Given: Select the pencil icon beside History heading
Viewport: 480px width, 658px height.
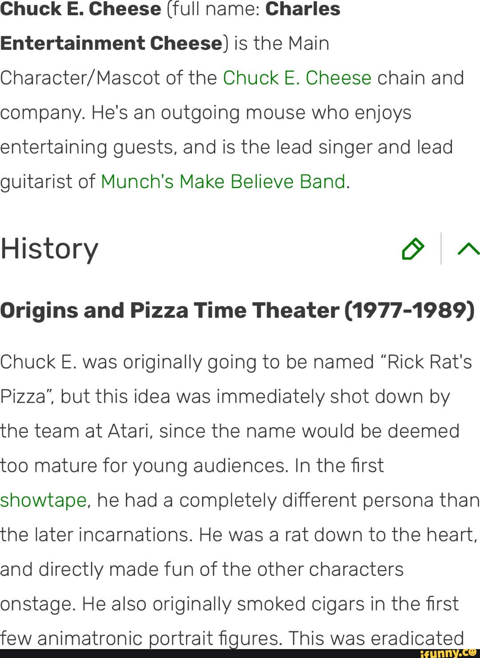Looking at the screenshot, I should click(x=412, y=249).
